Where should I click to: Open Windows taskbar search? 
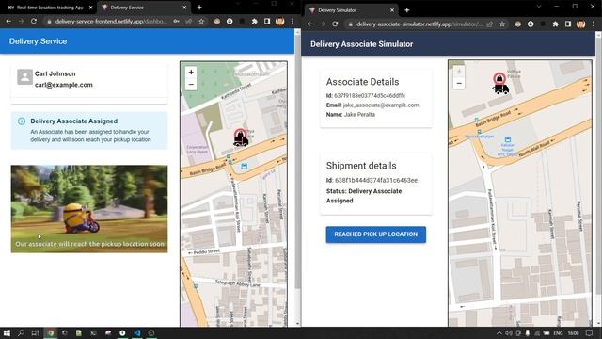pyautogui.click(x=21, y=332)
